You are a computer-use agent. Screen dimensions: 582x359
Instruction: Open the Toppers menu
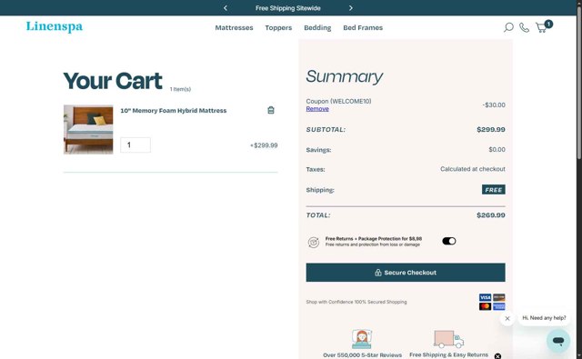pos(278,28)
